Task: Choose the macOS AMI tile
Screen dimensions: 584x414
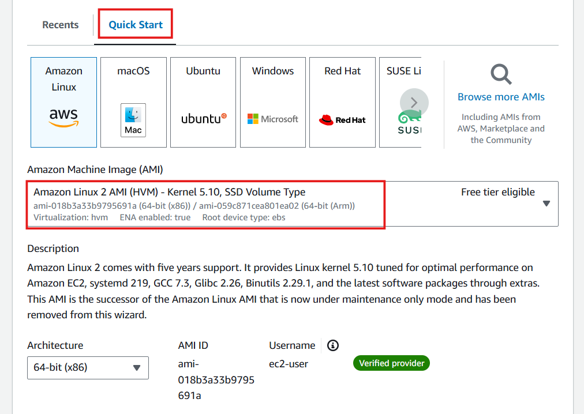Action: point(133,103)
